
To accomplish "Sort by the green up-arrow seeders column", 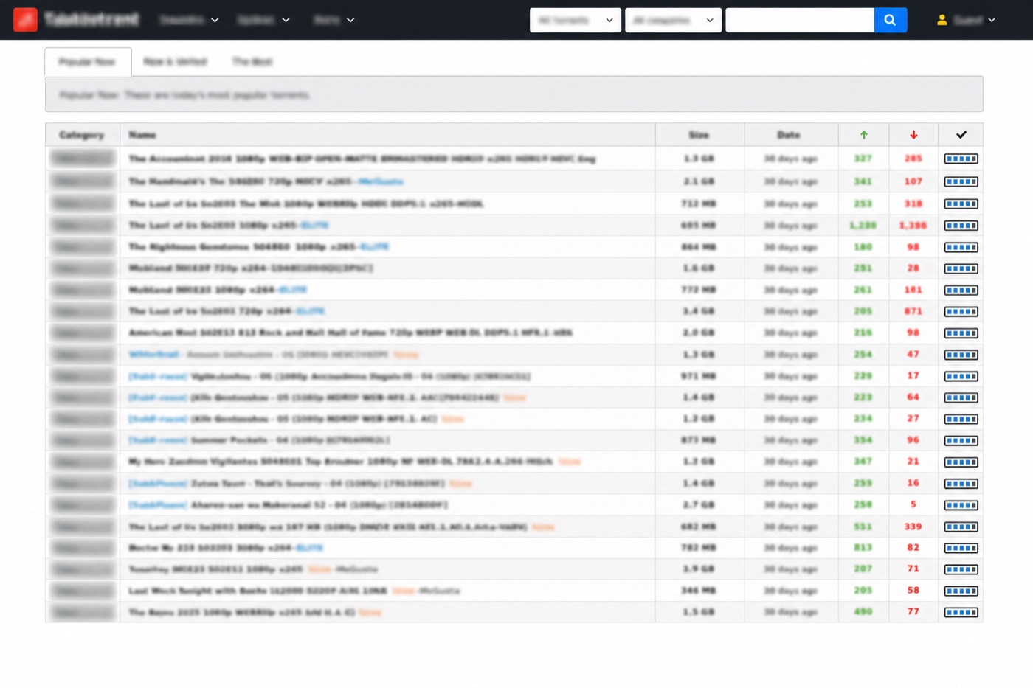I will point(863,135).
